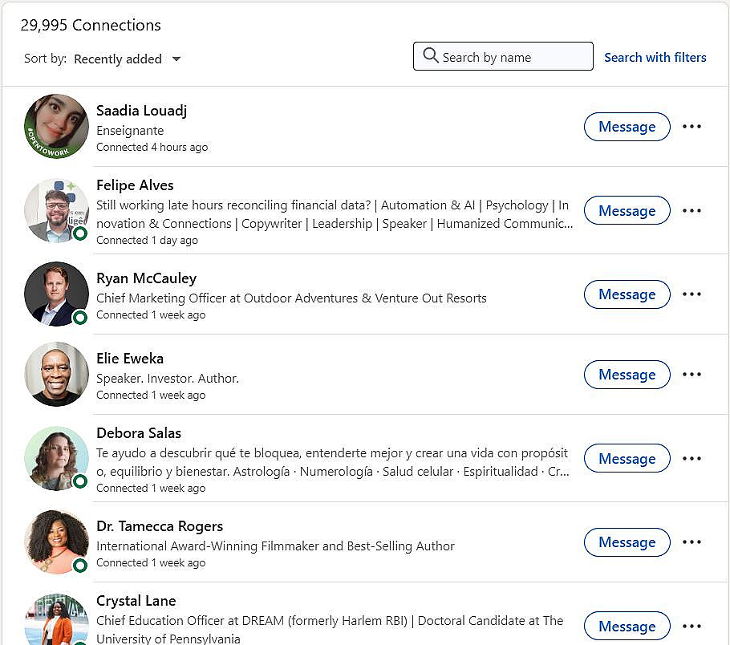This screenshot has height=645, width=730.
Task: Open more options for Ryan McCauley
Action: (691, 294)
